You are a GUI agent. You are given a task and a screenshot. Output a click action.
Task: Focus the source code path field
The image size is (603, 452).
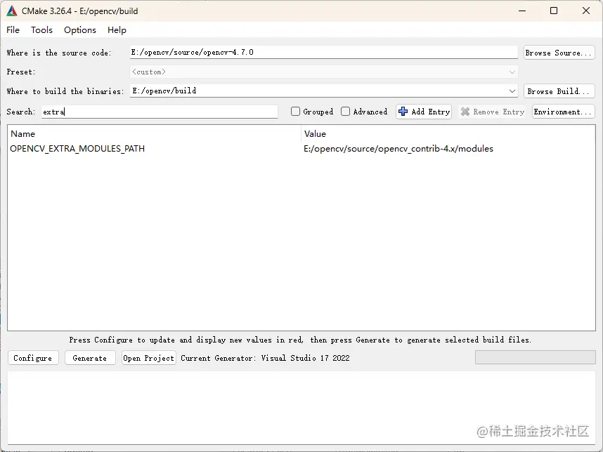pyautogui.click(x=324, y=52)
